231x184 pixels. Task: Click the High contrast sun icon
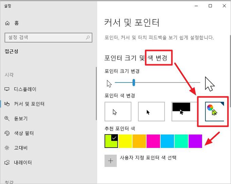(x=7, y=148)
